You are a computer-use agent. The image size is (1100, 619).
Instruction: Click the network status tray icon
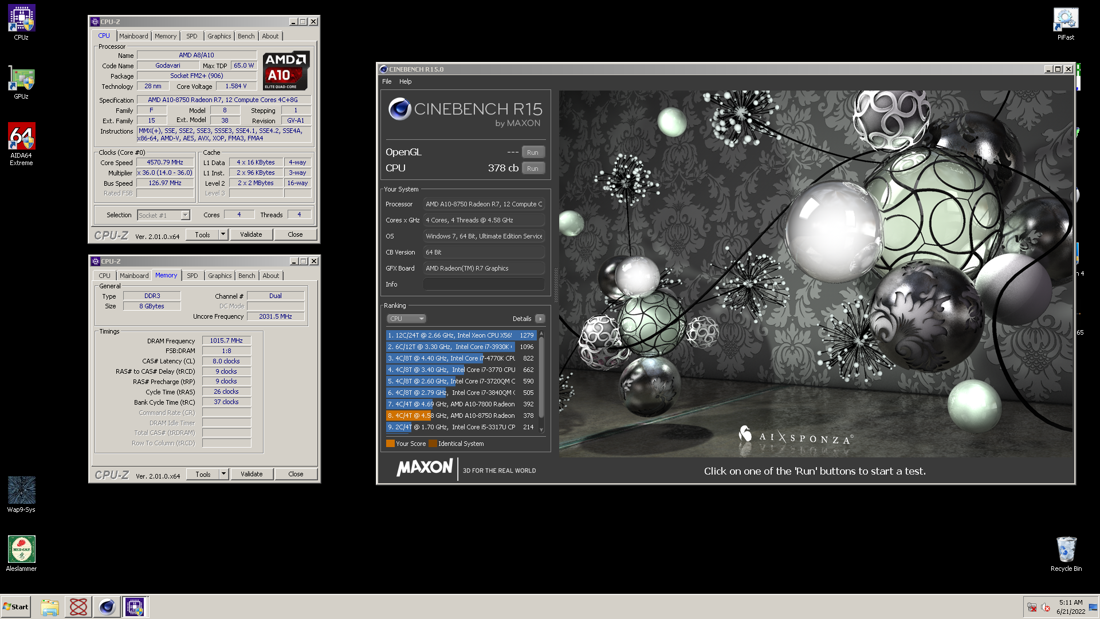[1032, 608]
